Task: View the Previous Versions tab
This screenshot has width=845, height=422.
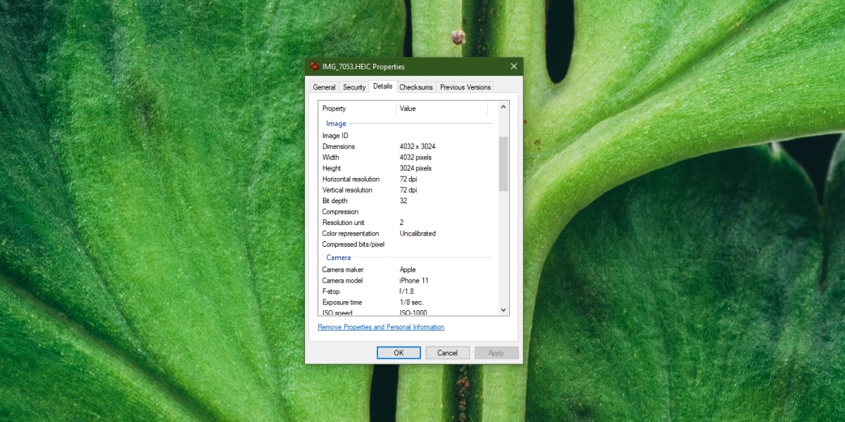Action: 465,87
